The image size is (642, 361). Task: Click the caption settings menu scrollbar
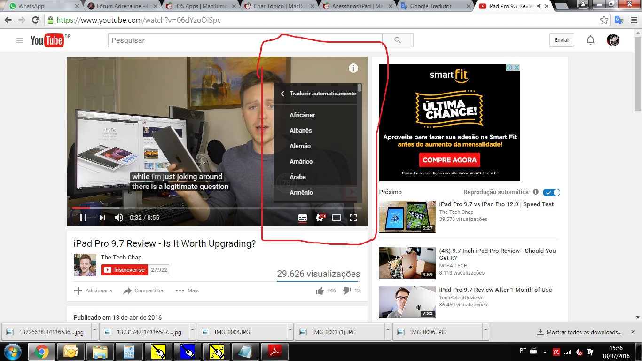pos(360,87)
